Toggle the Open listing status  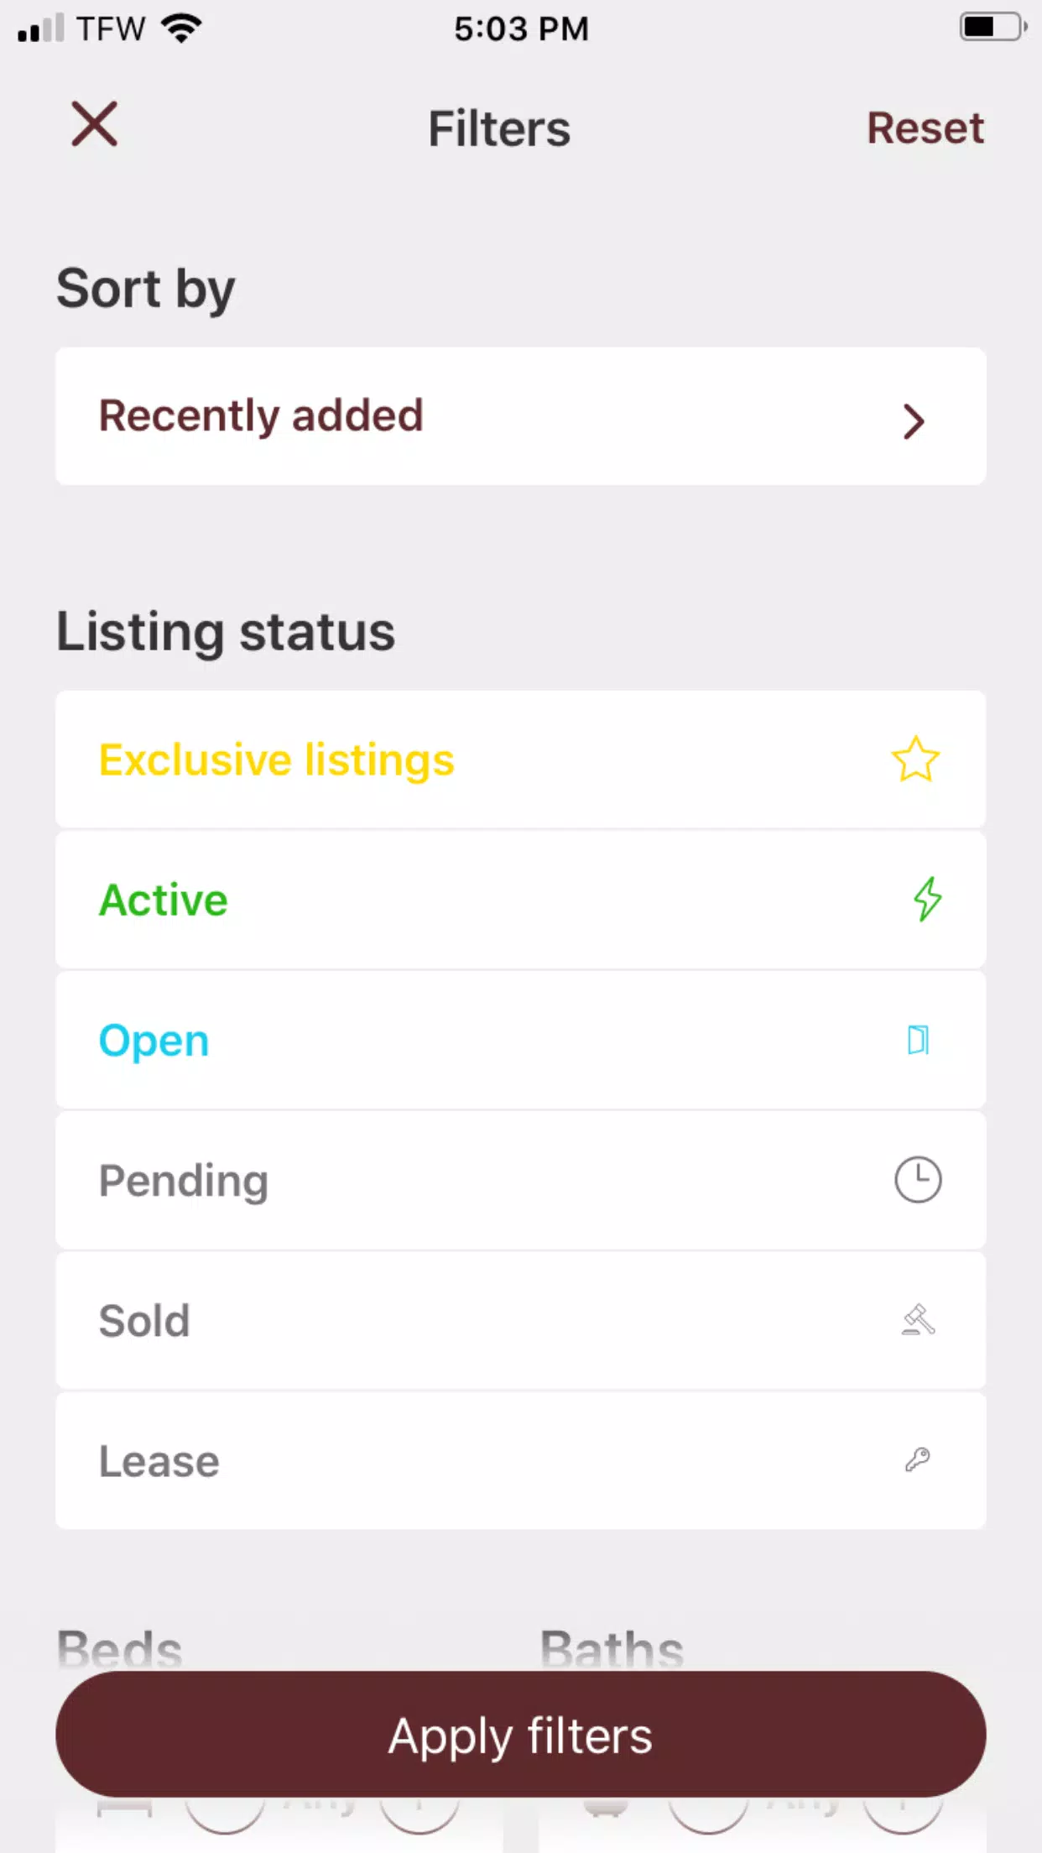521,1041
